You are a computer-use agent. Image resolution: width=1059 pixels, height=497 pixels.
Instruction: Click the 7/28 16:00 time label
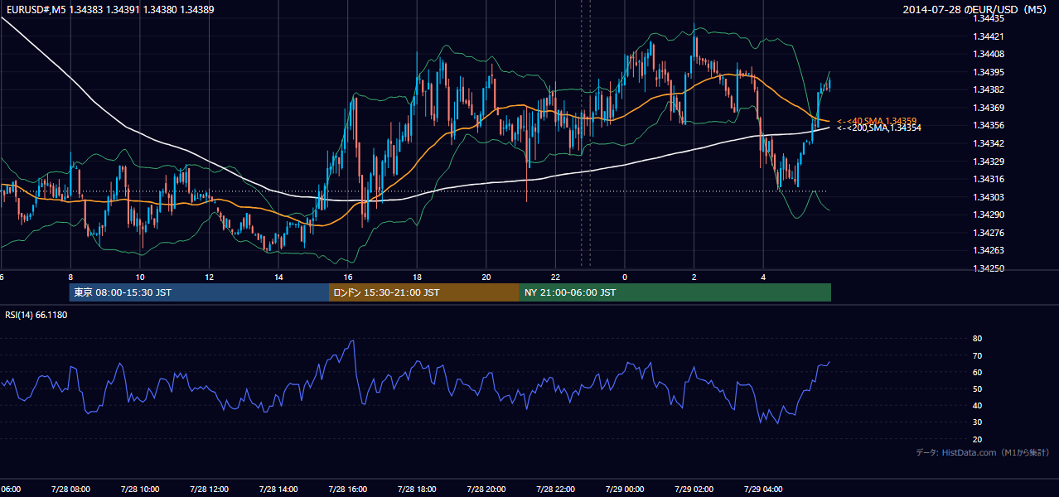click(348, 490)
